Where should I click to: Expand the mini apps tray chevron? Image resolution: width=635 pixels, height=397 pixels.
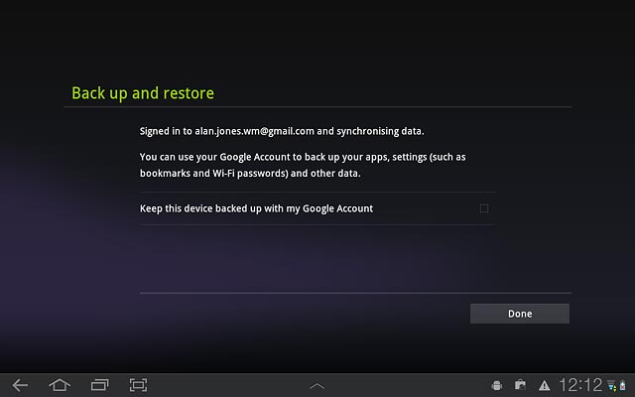click(x=317, y=385)
